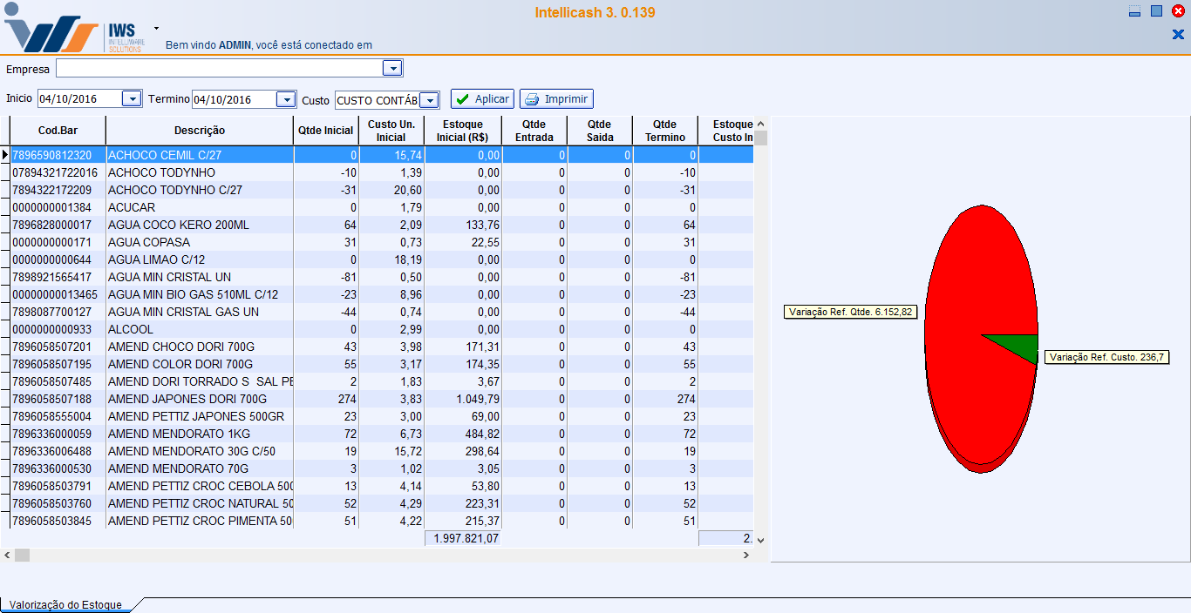Select the AMEND COLOR DORI 700G row
Viewport: 1191px width, 613px height.
(x=382, y=364)
